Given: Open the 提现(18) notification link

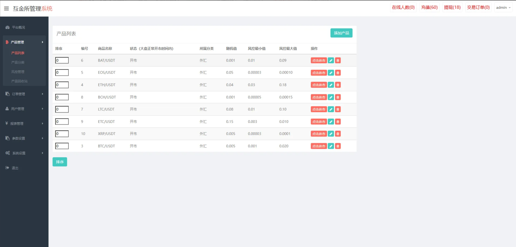Looking at the screenshot, I should [452, 7].
